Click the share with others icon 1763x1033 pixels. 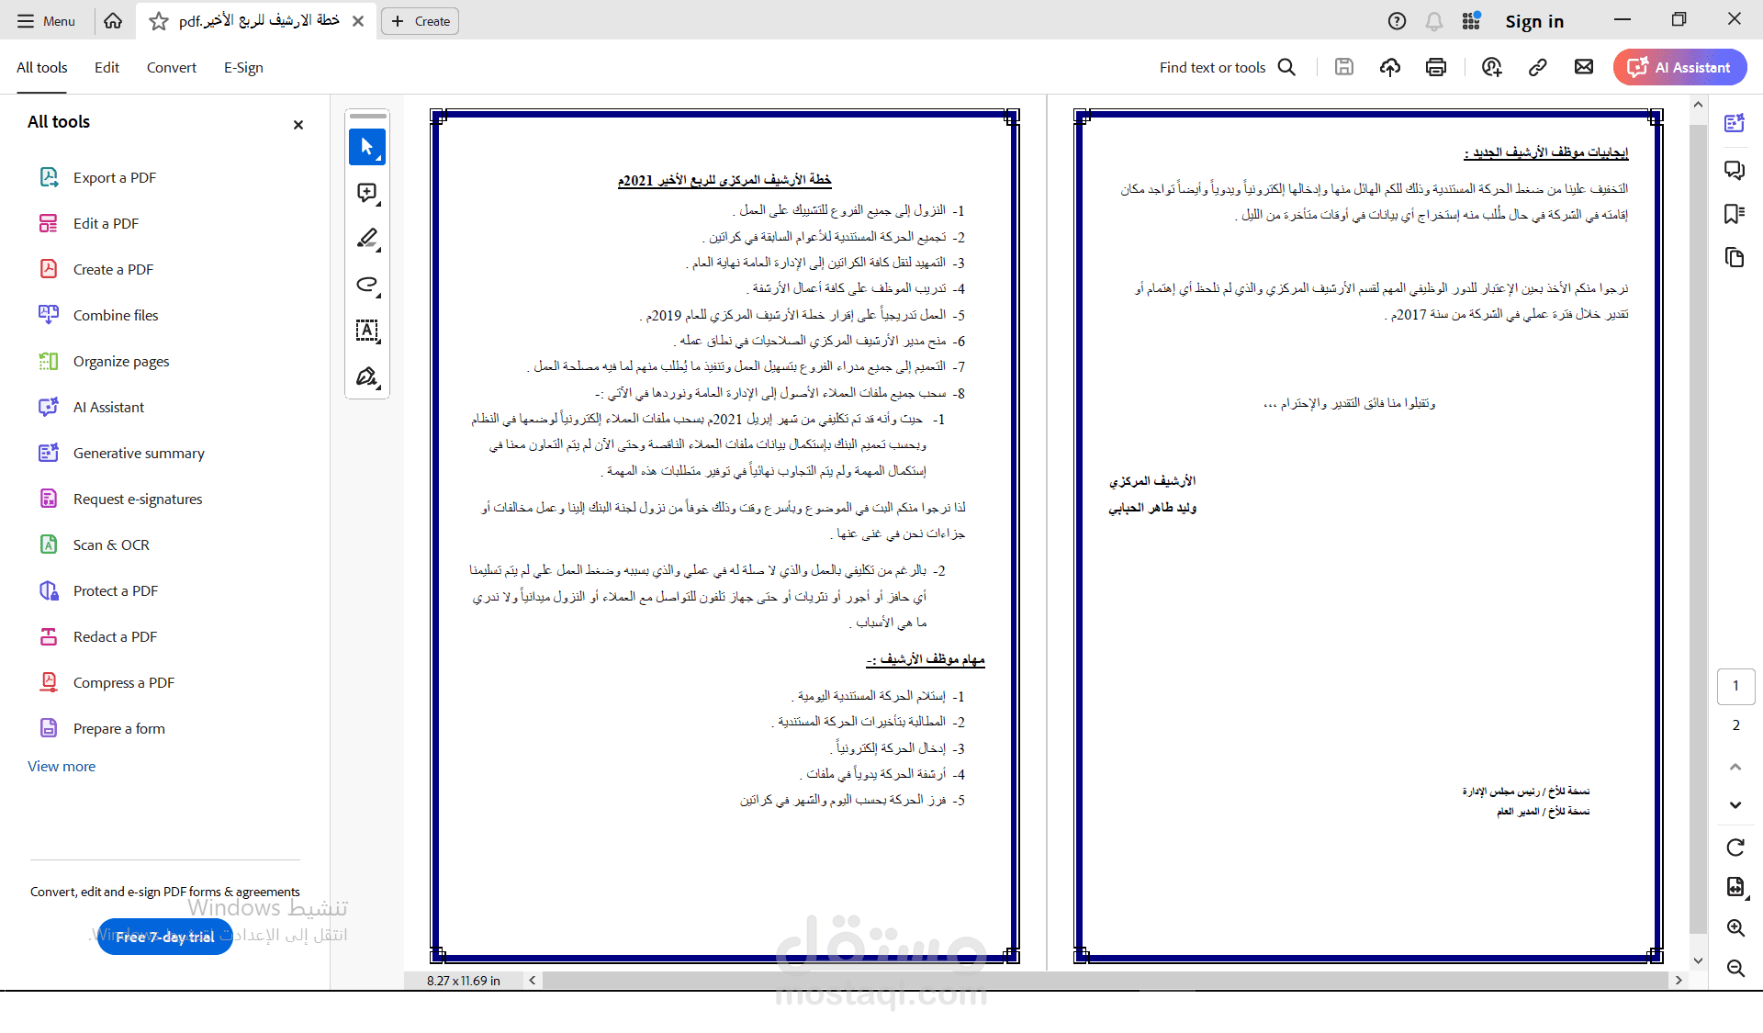pos(1491,67)
